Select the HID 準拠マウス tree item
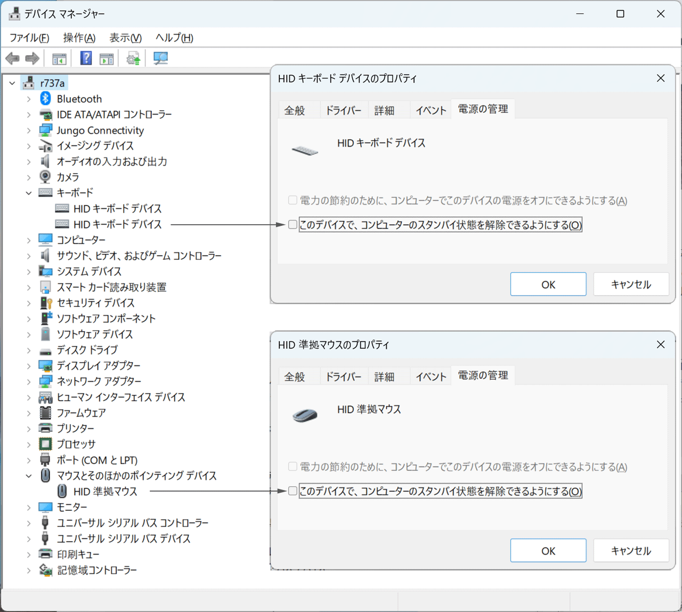Screen dimensions: 682x612 [105, 491]
